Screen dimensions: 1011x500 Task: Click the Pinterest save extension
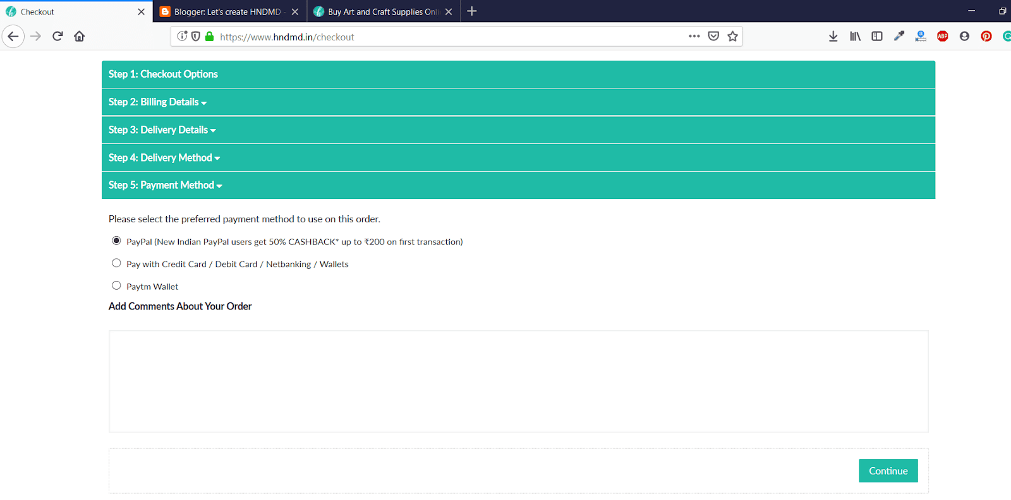click(x=986, y=37)
